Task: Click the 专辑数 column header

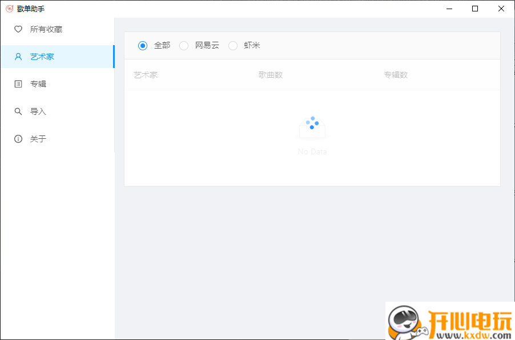Action: pos(396,75)
